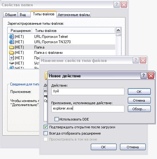Screen dimensions: 157x159
Task: Click the Internet Explorer icon beside URL:Протокол Telnet
Action: click(11, 37)
